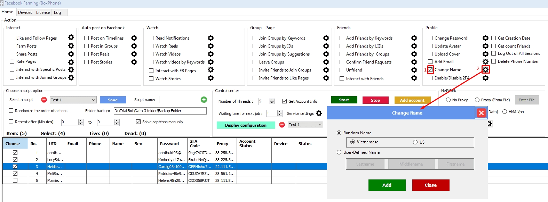The width and height of the screenshot is (548, 202).
Task: Open settings gear for Update Avatar
Action: tap(485, 46)
